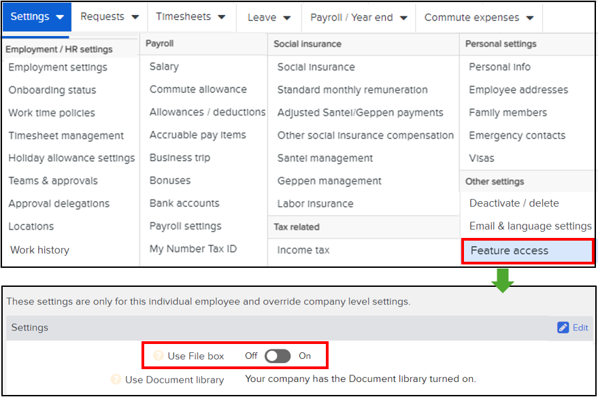Screen dimensions: 598x397
Task: Click the help icon beside Use File box
Action: (159, 356)
